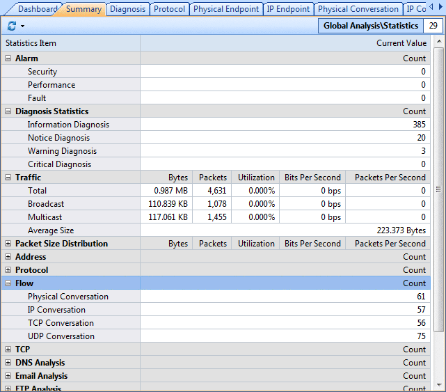Collapse the Flow group
Screen dimensions: 446x392
click(x=8, y=283)
